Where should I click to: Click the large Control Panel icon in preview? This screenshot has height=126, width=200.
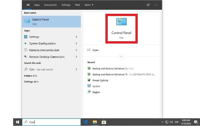tap(121, 21)
